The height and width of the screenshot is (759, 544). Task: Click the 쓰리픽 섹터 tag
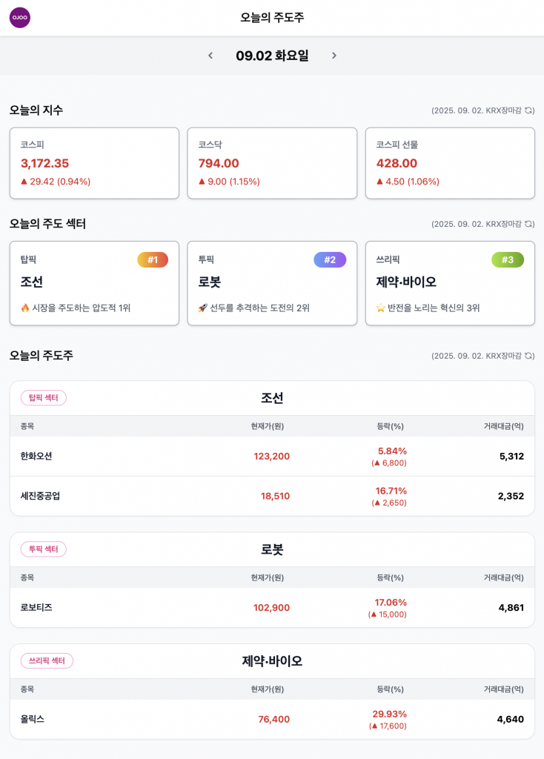coord(47,660)
